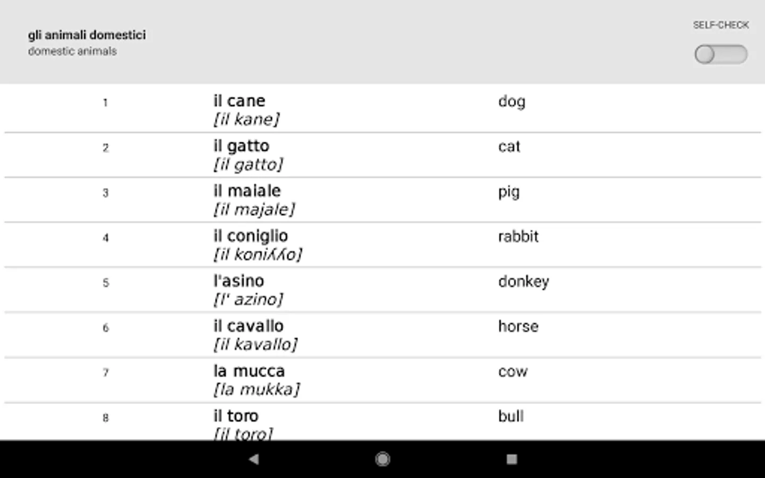Select the 'donkey' translation
Image resolution: width=765 pixels, height=478 pixels.
(523, 281)
